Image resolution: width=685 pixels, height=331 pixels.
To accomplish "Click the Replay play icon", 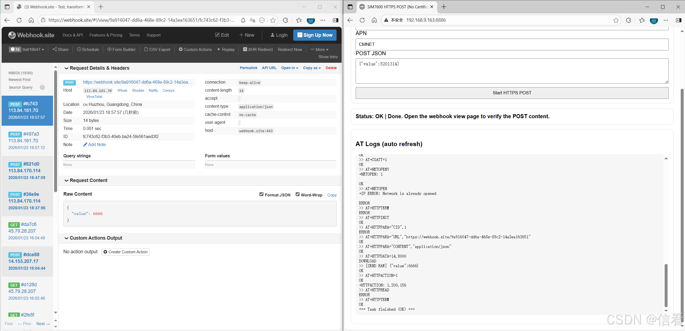I will pyautogui.click(x=219, y=49).
